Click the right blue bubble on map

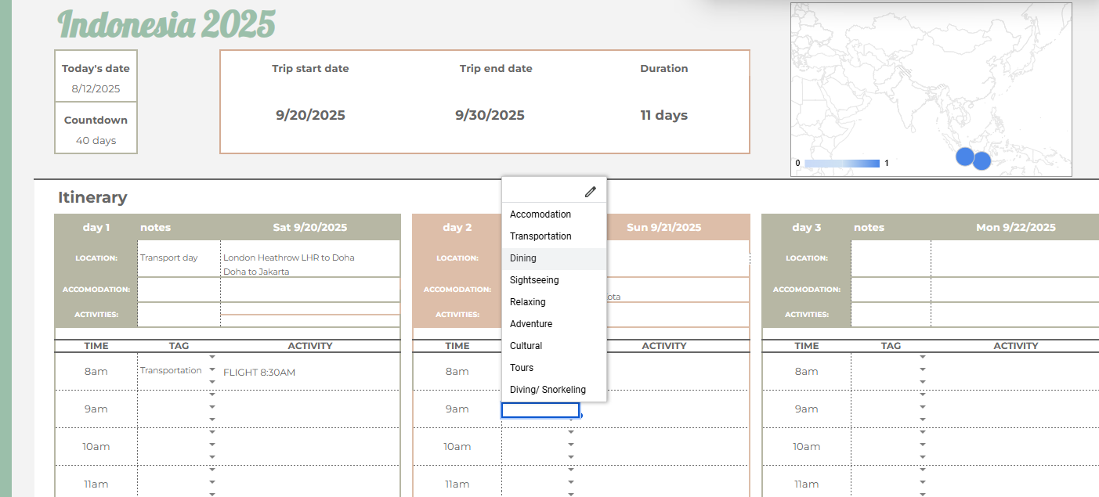click(982, 161)
